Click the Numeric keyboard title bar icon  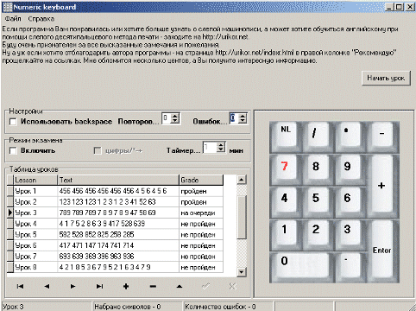8,7
